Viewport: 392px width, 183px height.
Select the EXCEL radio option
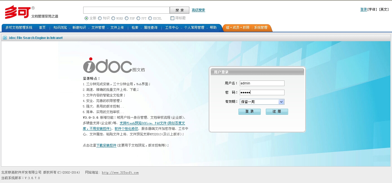tap(150, 18)
